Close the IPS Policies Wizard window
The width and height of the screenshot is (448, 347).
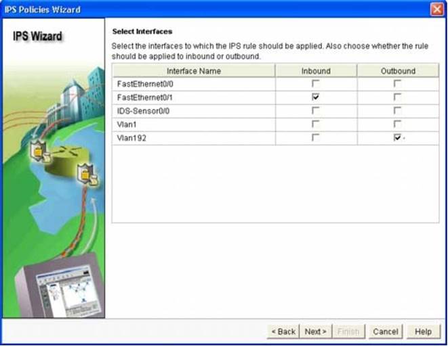[437, 9]
